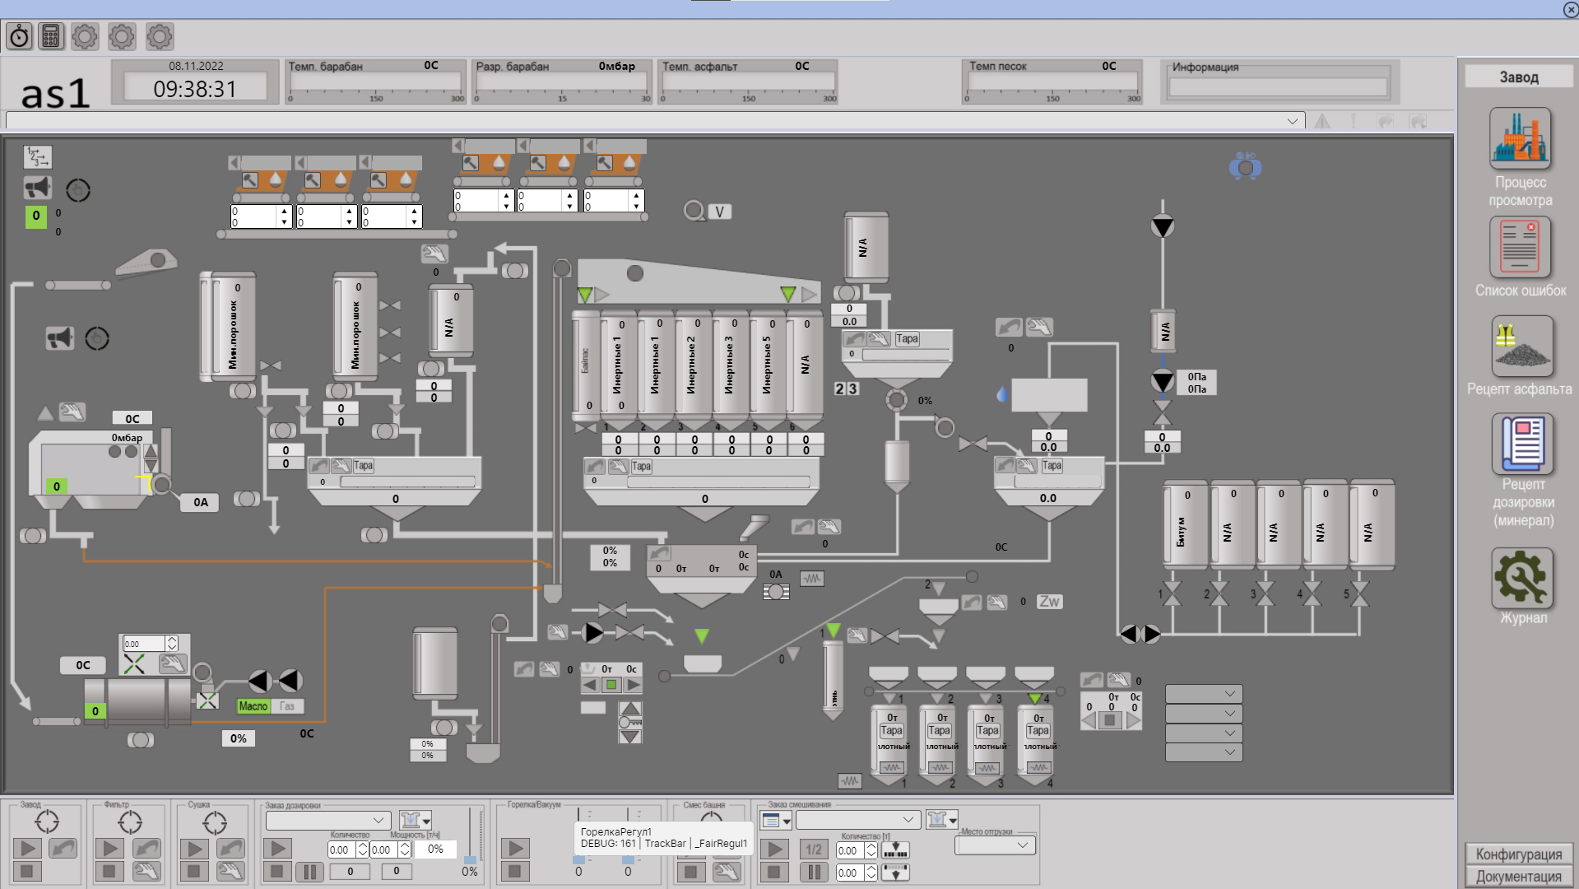Screen dimensions: 1579x889
Task: Select the Завод tab header
Action: pyautogui.click(x=1519, y=77)
